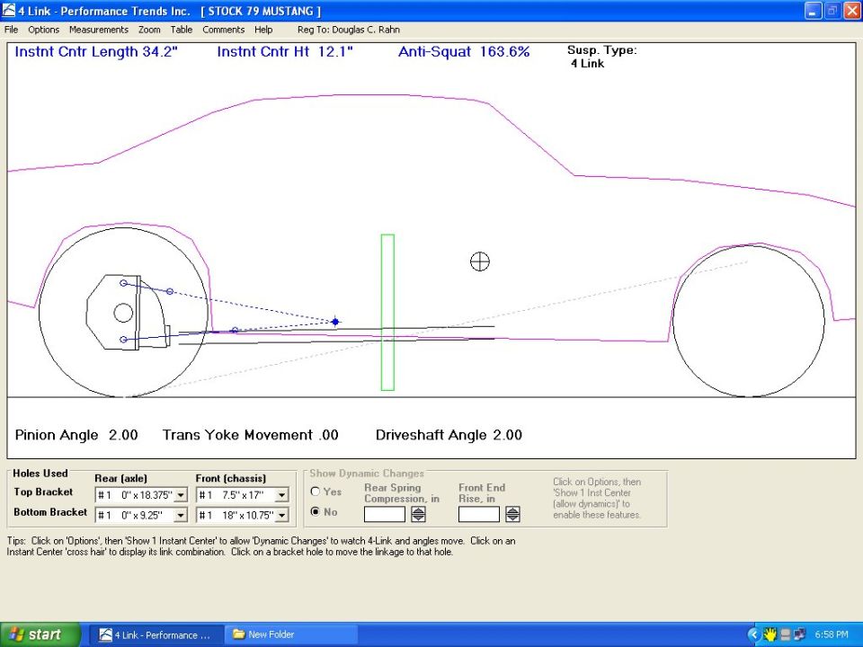Click the lower rear axle bracket hole
Screen dimensions: 863x647
(123, 340)
